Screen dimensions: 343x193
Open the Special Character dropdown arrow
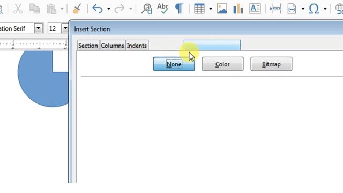pos(325,9)
